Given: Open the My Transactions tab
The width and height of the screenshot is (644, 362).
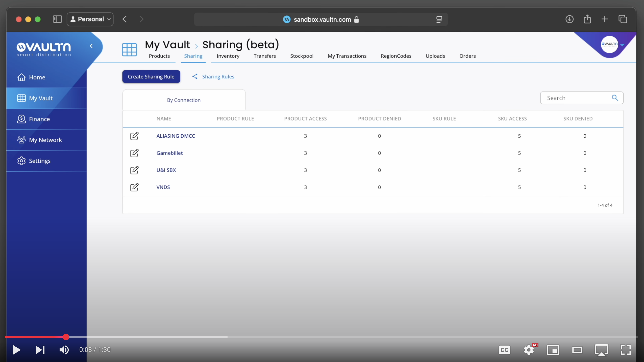Looking at the screenshot, I should click(x=347, y=56).
